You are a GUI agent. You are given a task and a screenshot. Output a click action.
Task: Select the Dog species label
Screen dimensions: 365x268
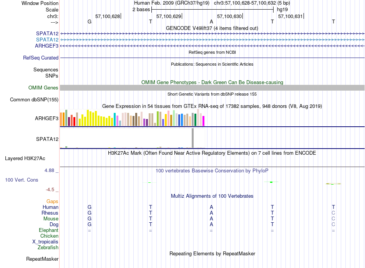[x=54, y=225]
